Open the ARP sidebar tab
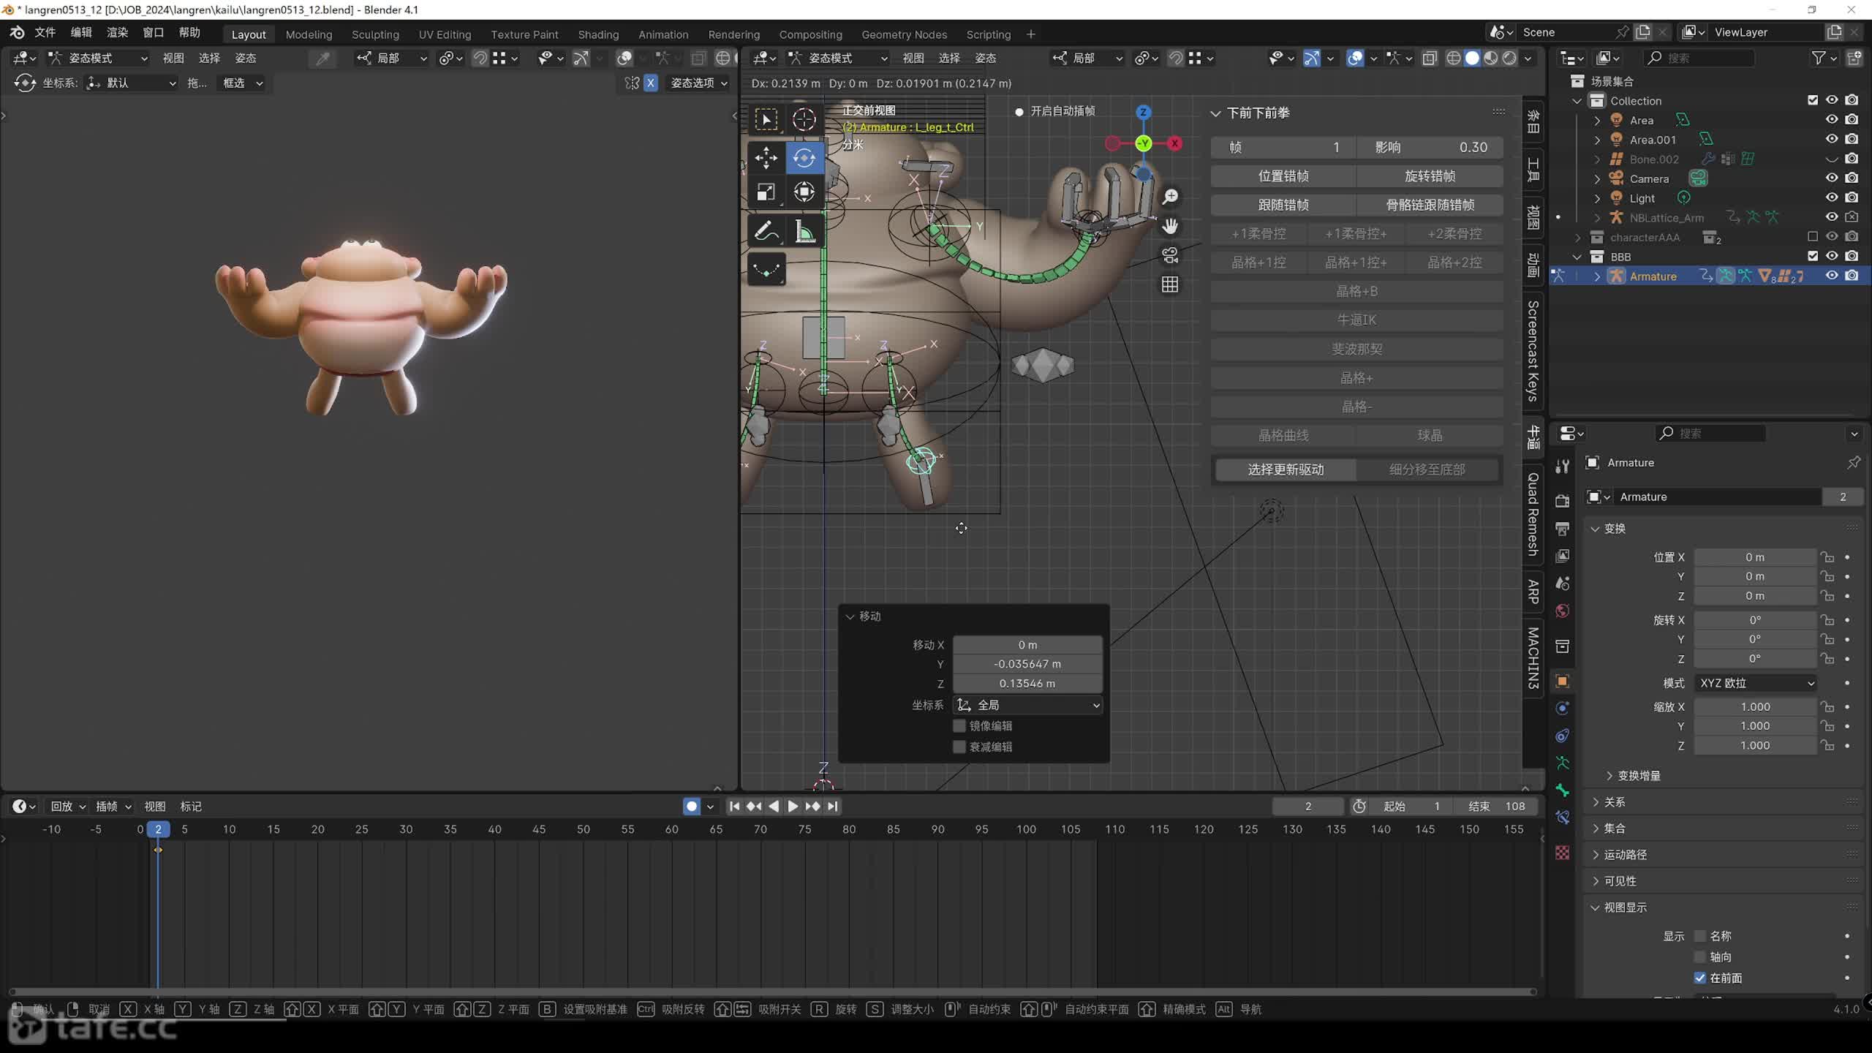This screenshot has width=1872, height=1053. point(1533,591)
